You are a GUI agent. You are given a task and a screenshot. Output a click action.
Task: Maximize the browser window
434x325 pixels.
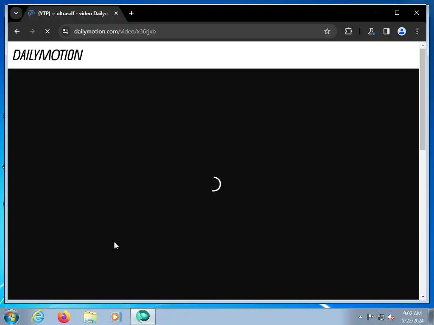point(397,13)
